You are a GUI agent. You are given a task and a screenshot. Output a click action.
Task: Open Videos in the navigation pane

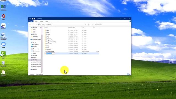[x=35, y=57]
